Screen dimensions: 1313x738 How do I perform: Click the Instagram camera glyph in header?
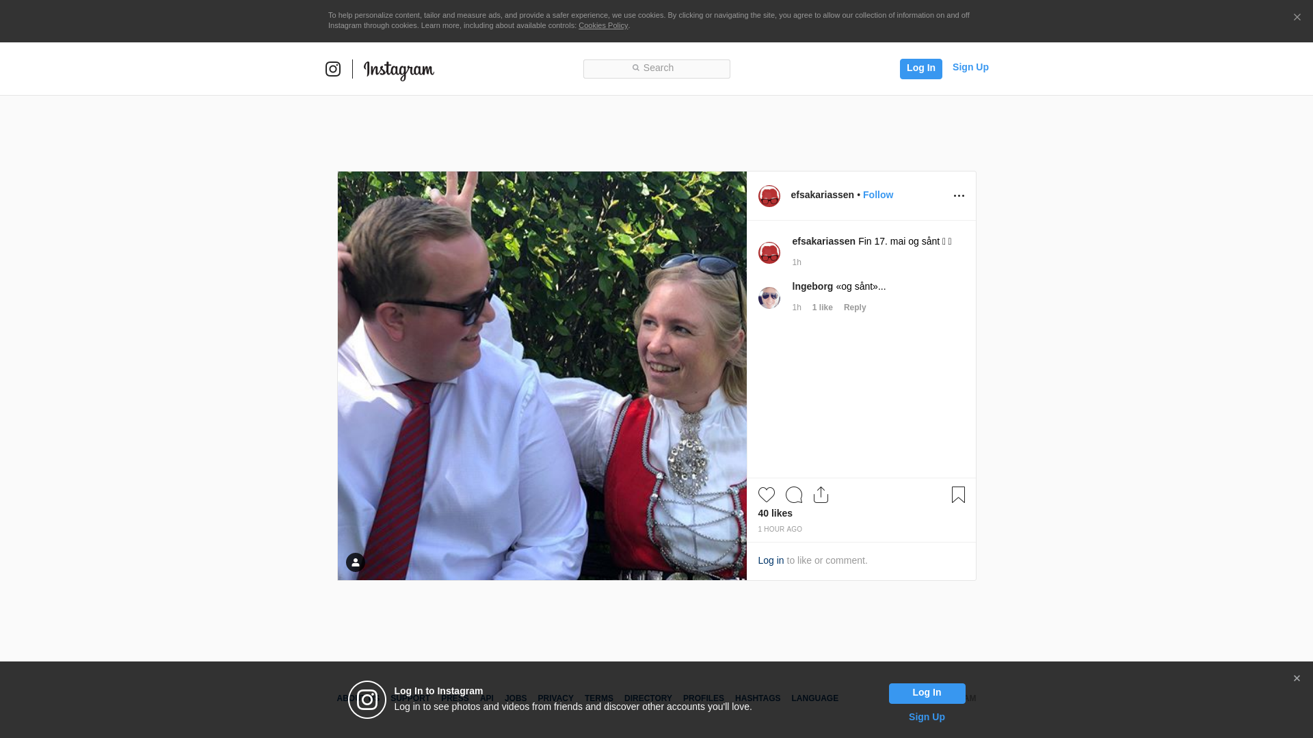point(333,69)
